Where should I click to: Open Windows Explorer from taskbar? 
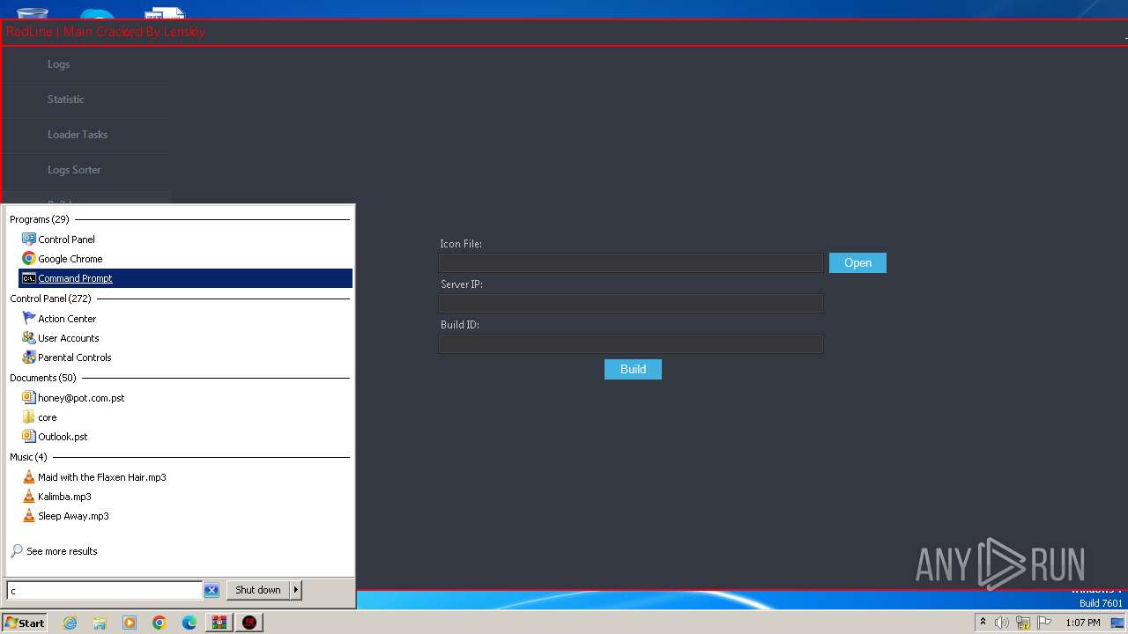pyautogui.click(x=100, y=623)
